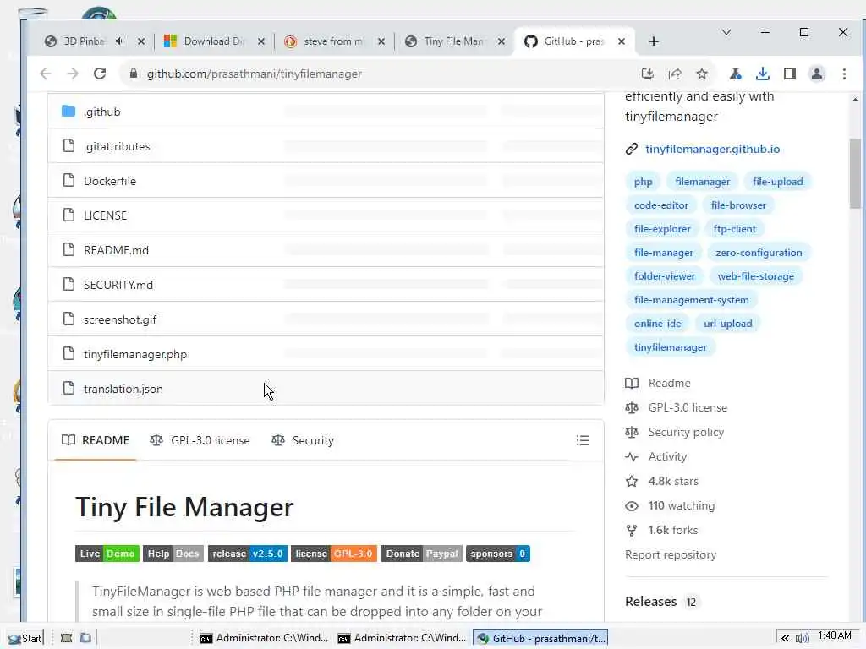Toggle the Chrome side panel
The image size is (866, 649).
pyautogui.click(x=789, y=74)
